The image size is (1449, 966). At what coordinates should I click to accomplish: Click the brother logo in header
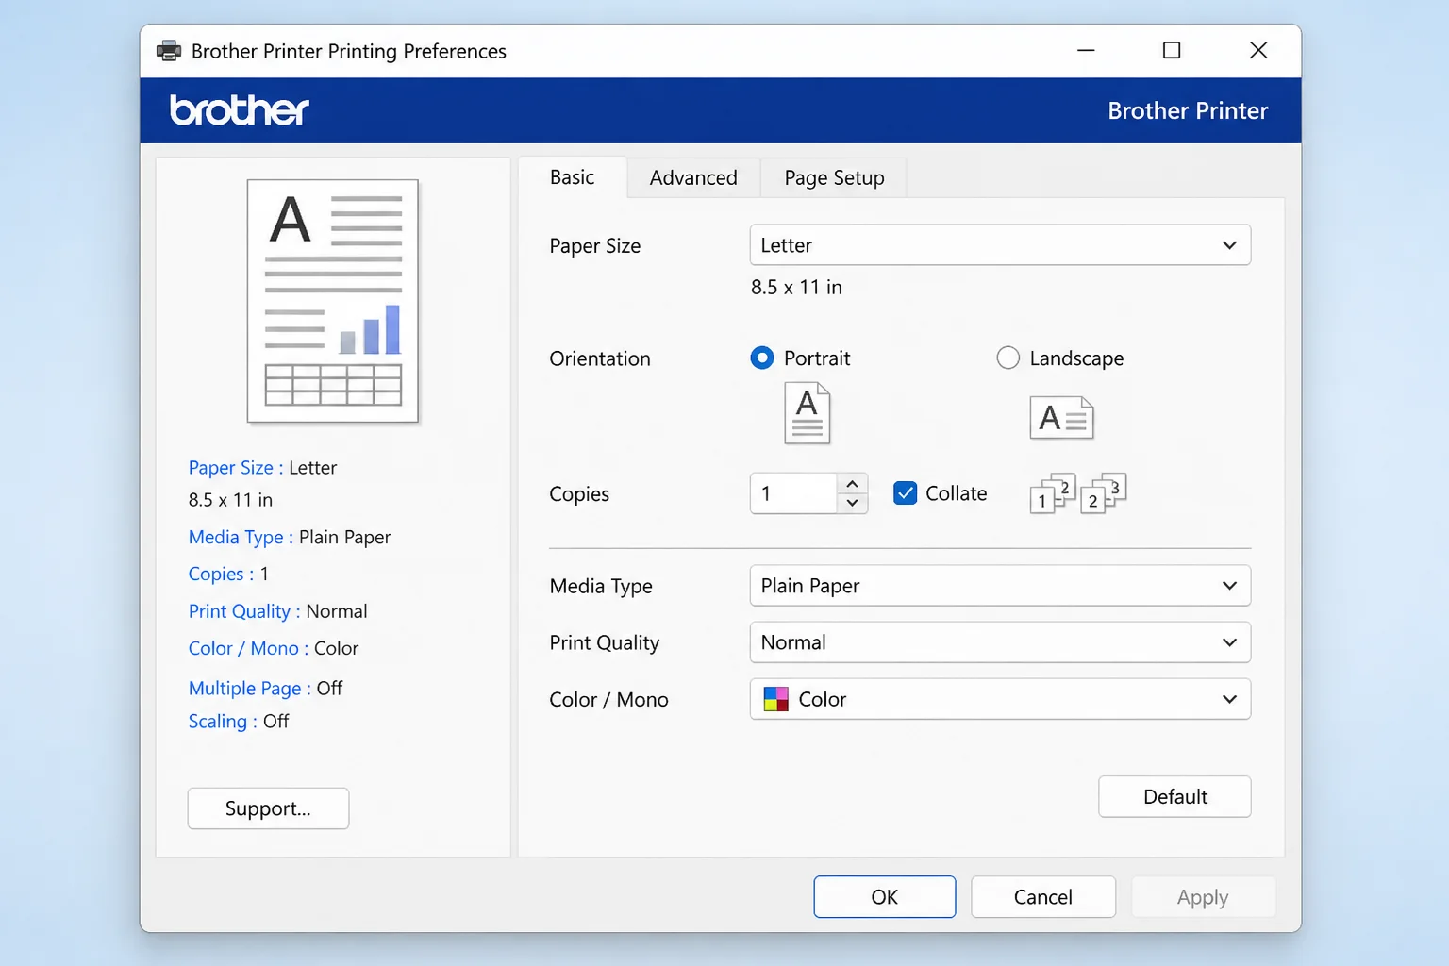coord(240,110)
